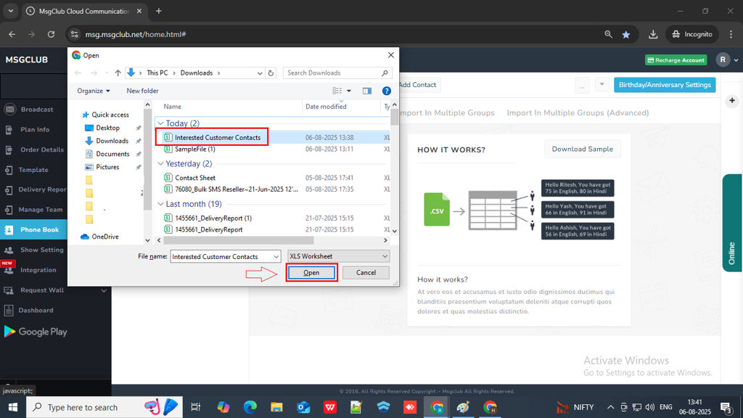Collapse the Today (2) group
Screen dimensions: 743x418
coord(160,123)
